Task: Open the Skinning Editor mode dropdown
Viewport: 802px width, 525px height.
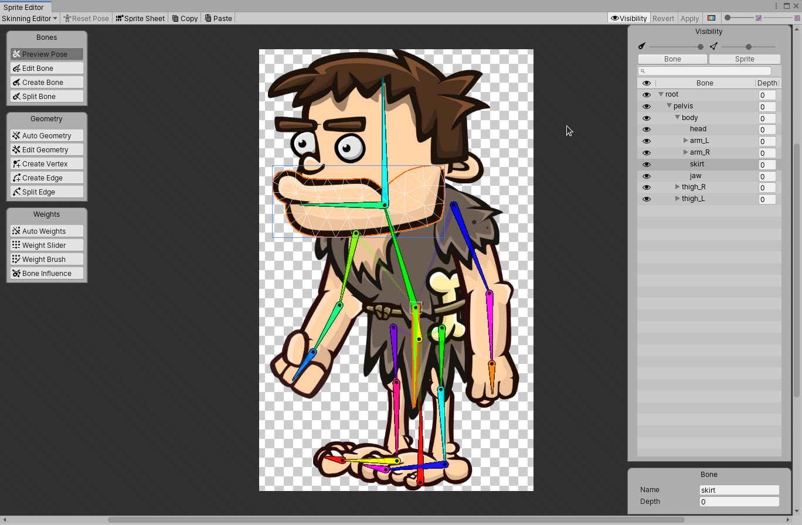Action: click(x=29, y=18)
